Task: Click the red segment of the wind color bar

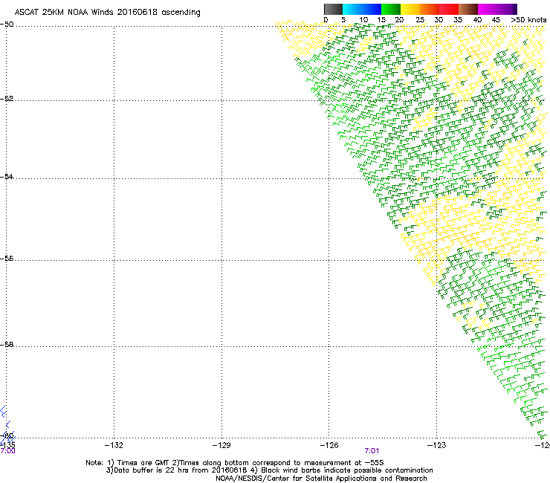Action: point(449,9)
